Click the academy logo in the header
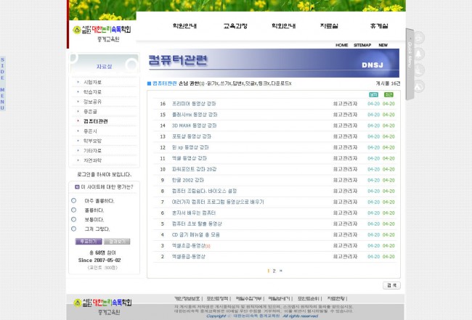Screen dimensions: 472x320 coord(102,33)
